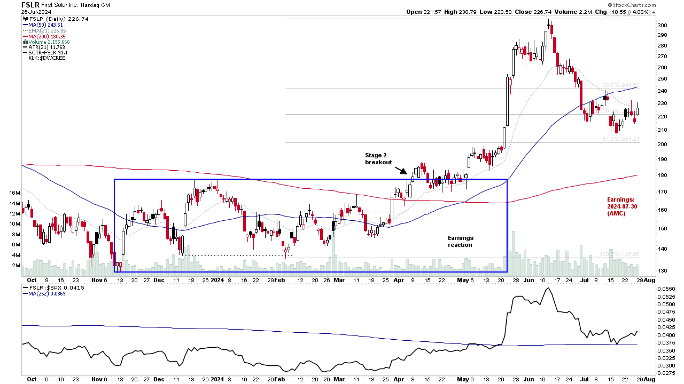This screenshot has height=384, width=684.
Task: Click the blue marker before MA(252)
Action: click(x=25, y=293)
